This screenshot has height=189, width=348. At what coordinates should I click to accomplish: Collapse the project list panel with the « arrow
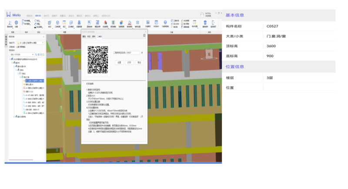tap(43, 37)
